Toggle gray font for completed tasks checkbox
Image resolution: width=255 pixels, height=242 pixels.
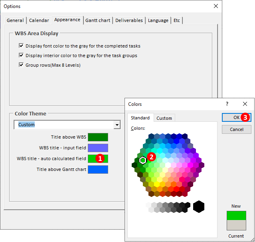pyautogui.click(x=21, y=46)
